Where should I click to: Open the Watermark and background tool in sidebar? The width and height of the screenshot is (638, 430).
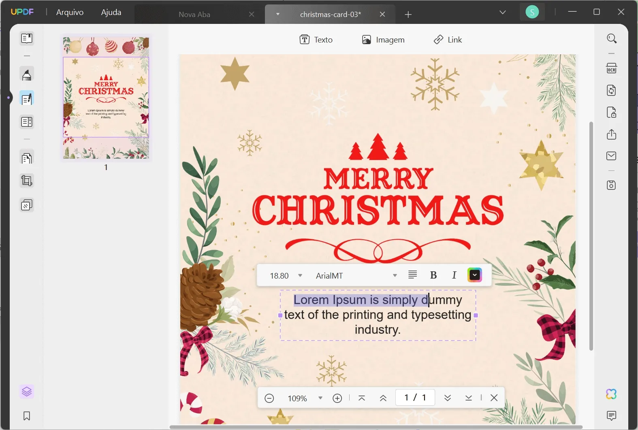(x=27, y=205)
